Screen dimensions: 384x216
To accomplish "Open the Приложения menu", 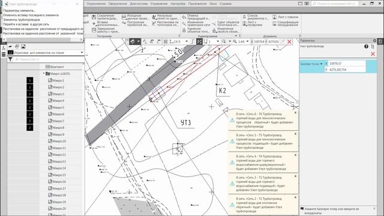I will click(197, 4).
